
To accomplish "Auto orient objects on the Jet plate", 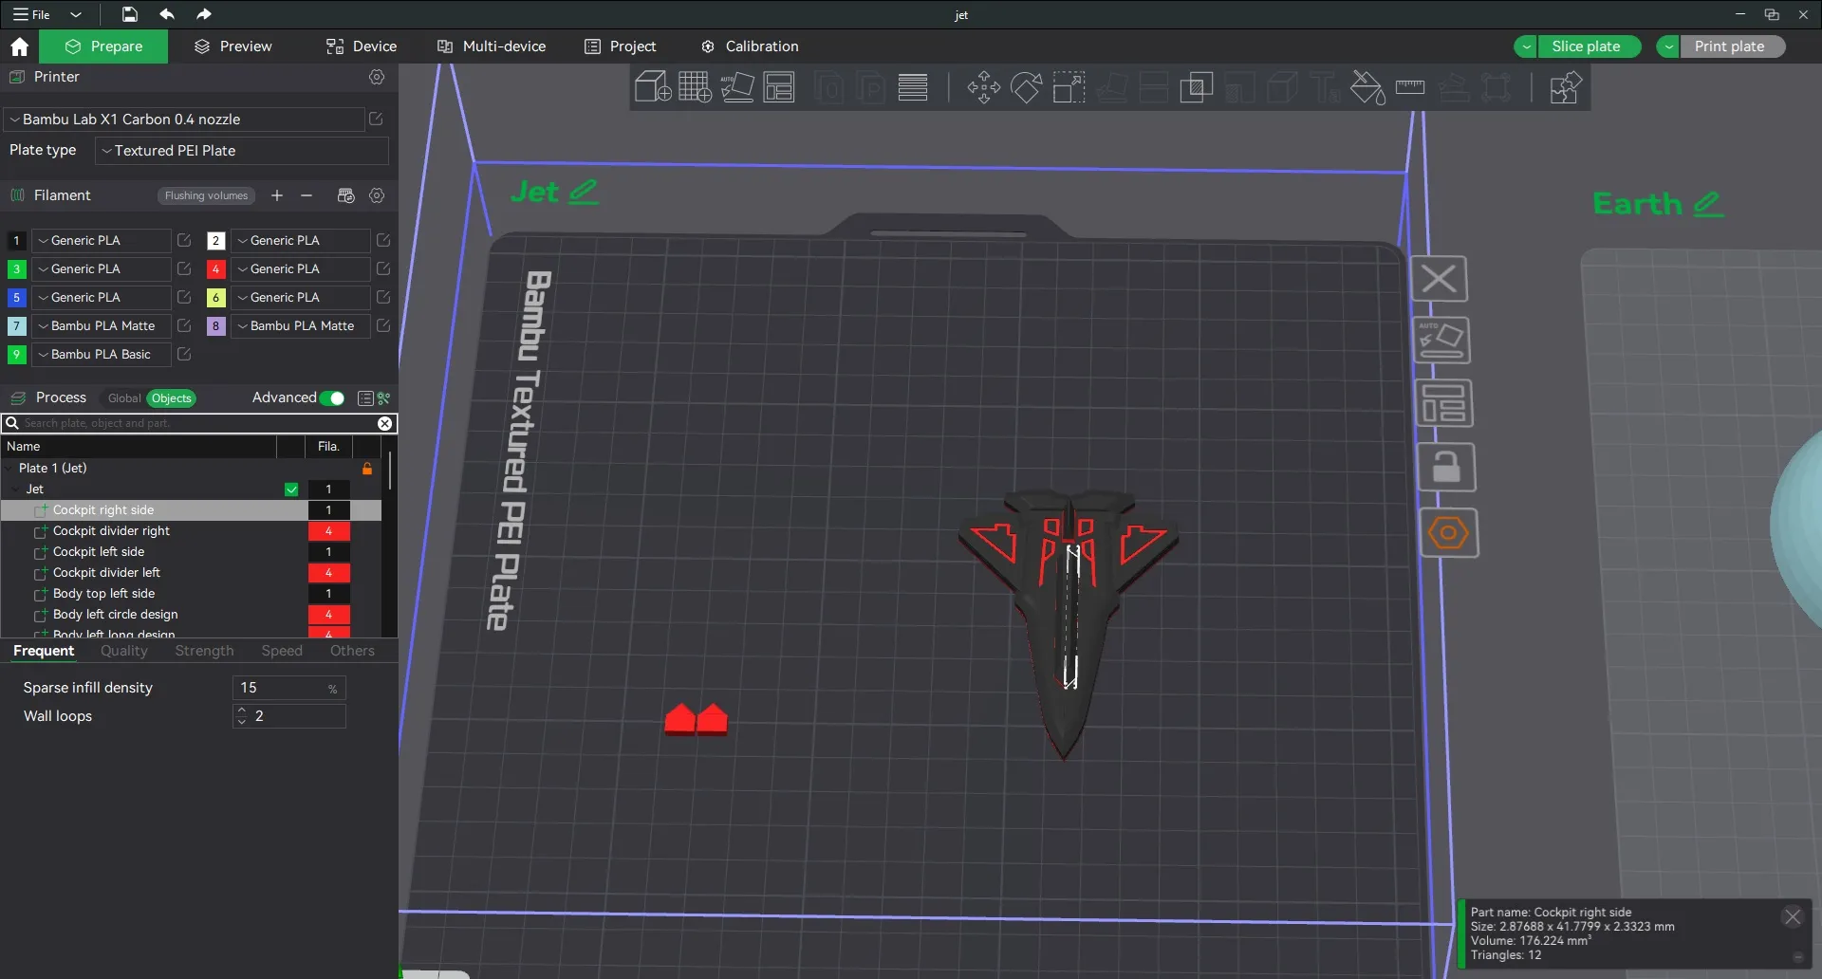I will 1441,341.
